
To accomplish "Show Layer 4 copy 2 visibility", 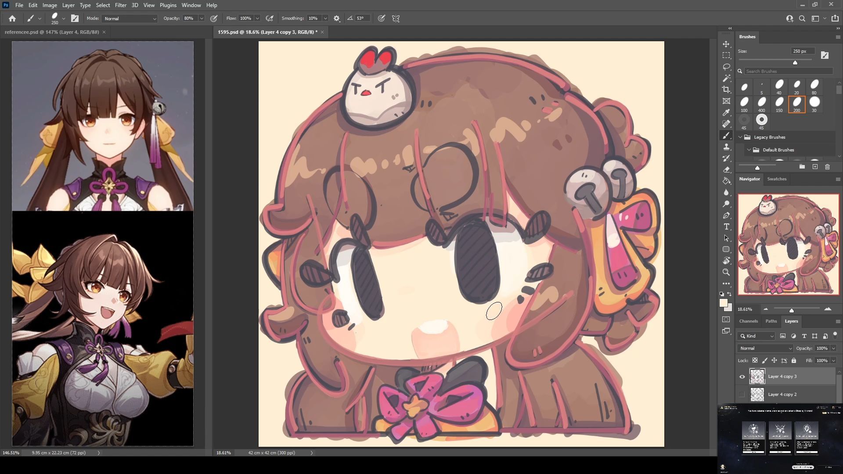I will click(742, 395).
